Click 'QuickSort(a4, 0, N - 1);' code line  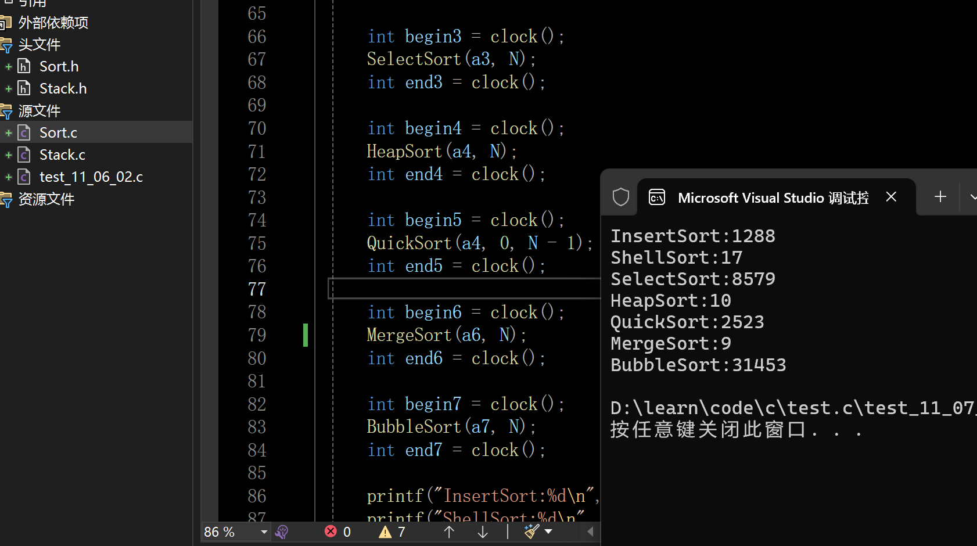[480, 243]
